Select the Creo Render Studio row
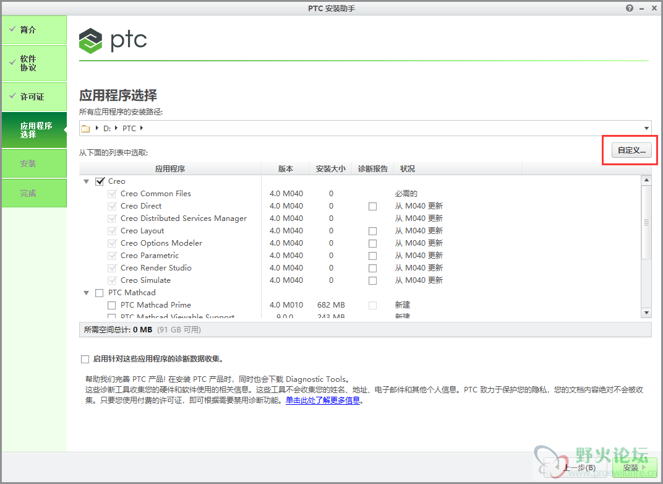Screen dimensions: 663x484 (360, 268)
